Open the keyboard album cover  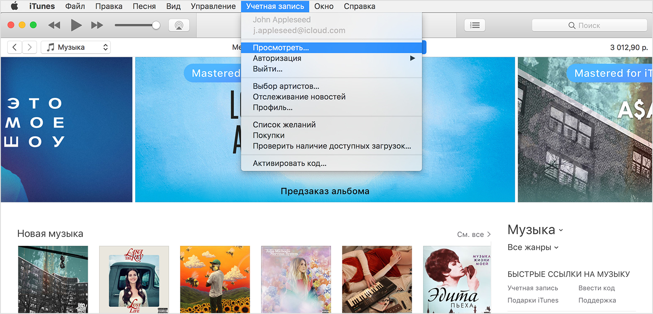coord(377,280)
